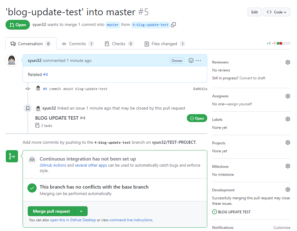The height and width of the screenshot is (231, 297).
Task: Open the Commits tab
Action: (78, 44)
